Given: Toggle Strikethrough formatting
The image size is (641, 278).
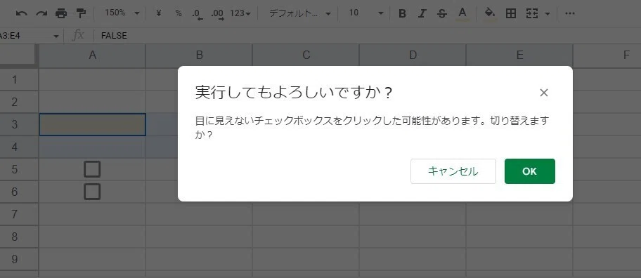Looking at the screenshot, I should coord(441,13).
